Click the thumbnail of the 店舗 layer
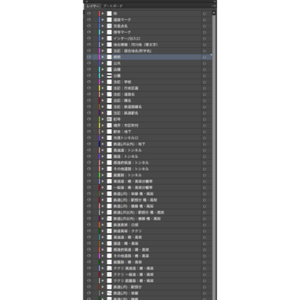Image resolution: width=300 pixels, height=300 pixels. [x=109, y=69]
